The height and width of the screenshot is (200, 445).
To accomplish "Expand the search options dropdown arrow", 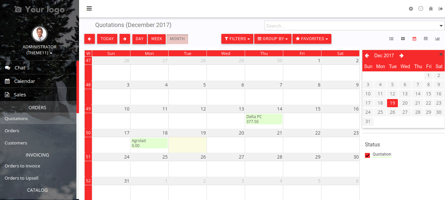I will click(441, 26).
